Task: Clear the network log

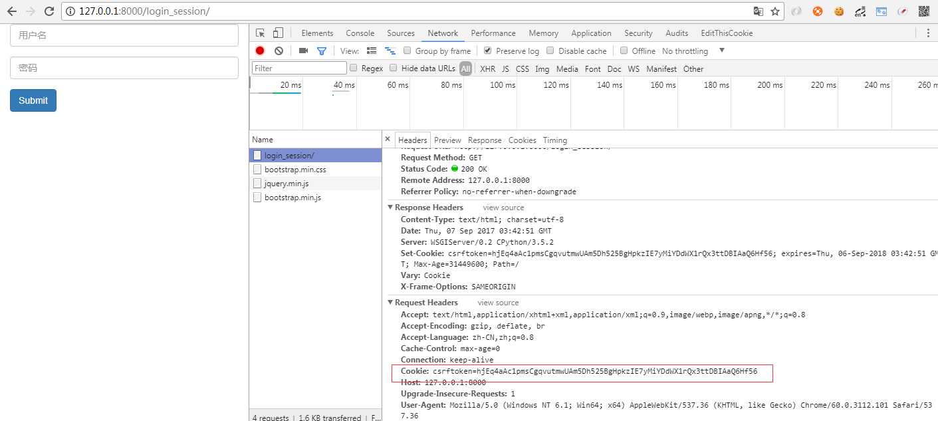Action: pyautogui.click(x=279, y=51)
